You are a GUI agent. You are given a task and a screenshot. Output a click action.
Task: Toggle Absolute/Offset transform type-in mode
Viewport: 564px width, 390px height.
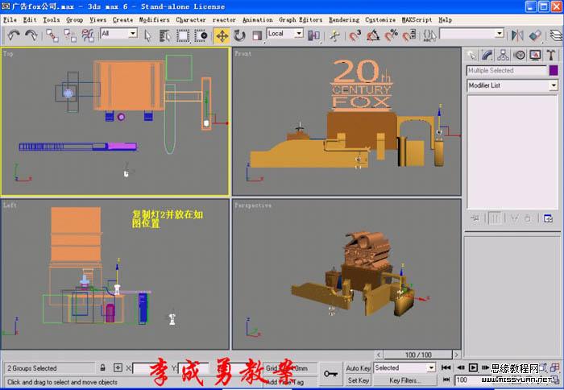118,367
